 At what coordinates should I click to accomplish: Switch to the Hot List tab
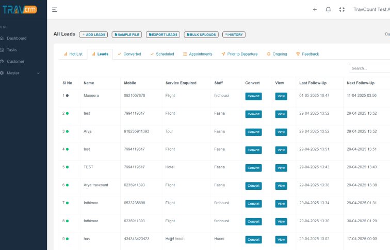(73, 54)
